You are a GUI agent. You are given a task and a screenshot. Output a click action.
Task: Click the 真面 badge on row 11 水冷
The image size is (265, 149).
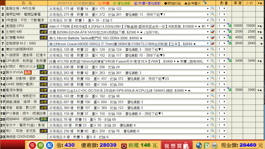click(x=40, y=67)
